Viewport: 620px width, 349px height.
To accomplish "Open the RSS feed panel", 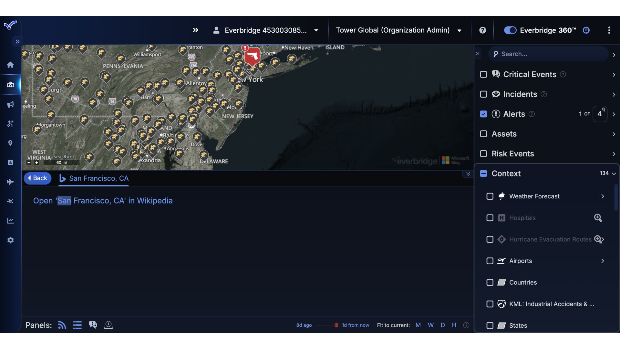I will (62, 325).
